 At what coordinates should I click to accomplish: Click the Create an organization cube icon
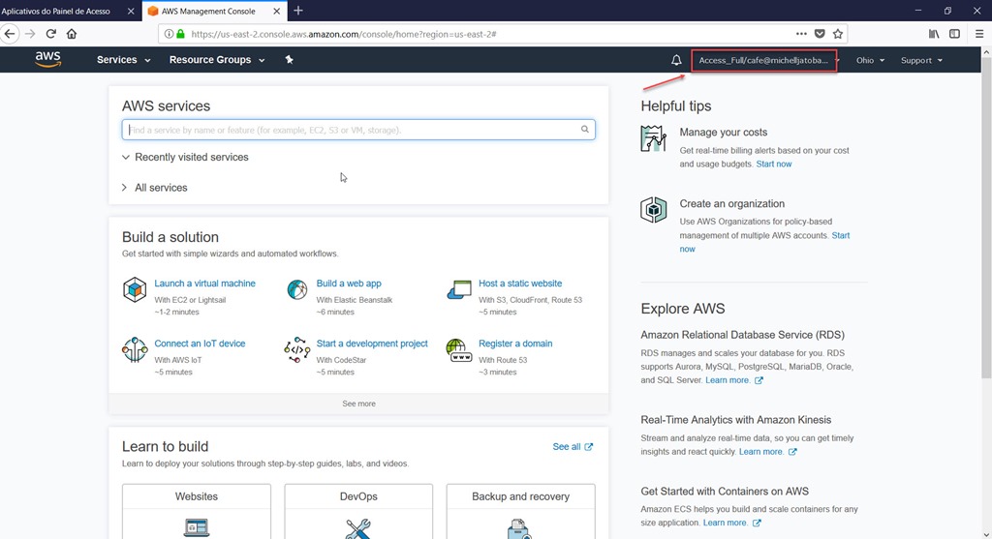pyautogui.click(x=654, y=210)
